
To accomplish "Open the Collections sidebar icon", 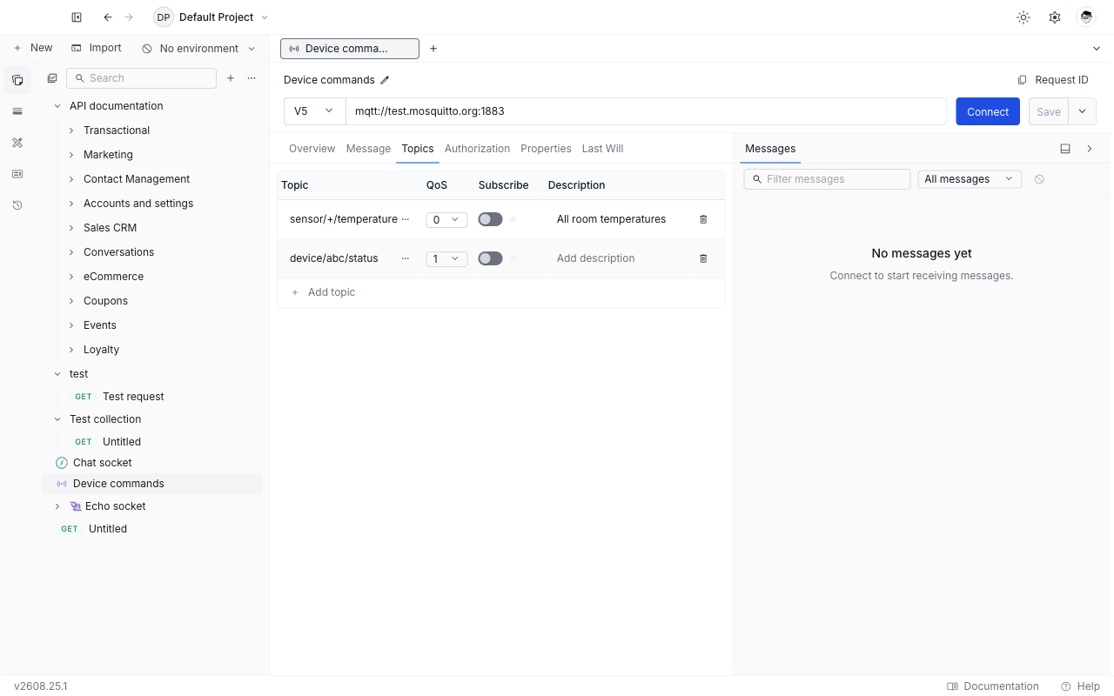I will 17,80.
